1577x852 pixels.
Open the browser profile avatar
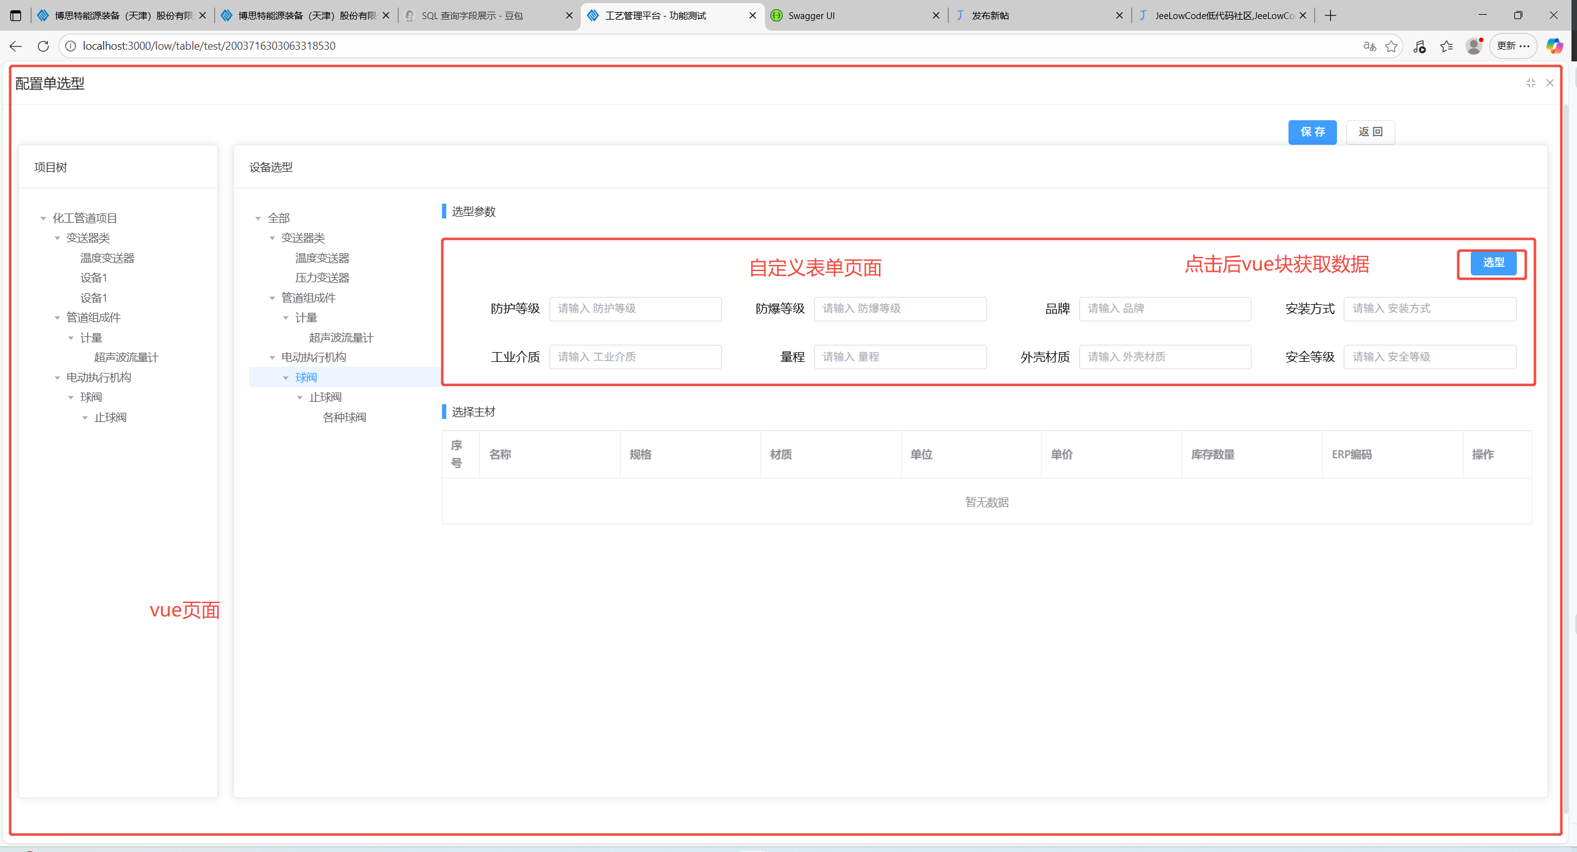1473,46
